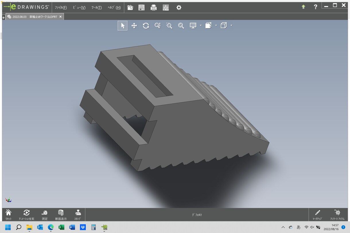Toggle the あ Japanese IME mode

(299, 227)
